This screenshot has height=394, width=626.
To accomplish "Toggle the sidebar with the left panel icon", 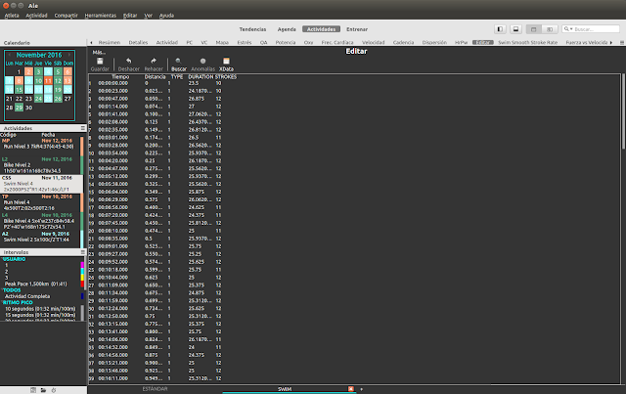I will (500, 29).
